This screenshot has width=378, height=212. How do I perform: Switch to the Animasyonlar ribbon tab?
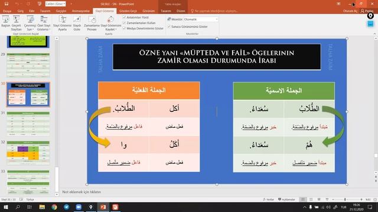point(80,11)
